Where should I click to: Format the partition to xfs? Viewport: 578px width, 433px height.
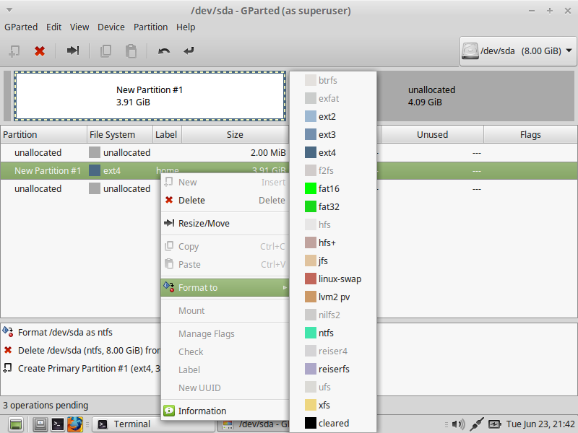[x=333, y=405]
